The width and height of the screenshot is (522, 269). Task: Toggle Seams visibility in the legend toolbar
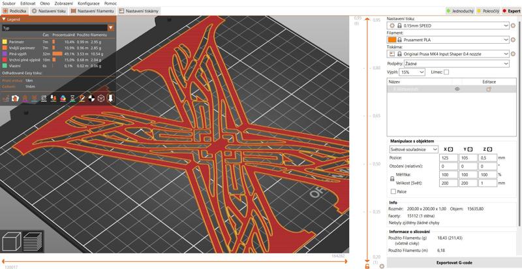(x=44, y=99)
